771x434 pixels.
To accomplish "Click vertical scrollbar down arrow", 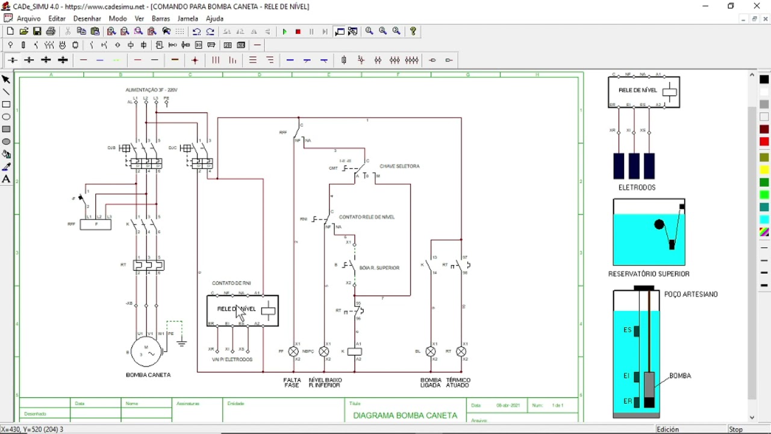I will pos(752,417).
